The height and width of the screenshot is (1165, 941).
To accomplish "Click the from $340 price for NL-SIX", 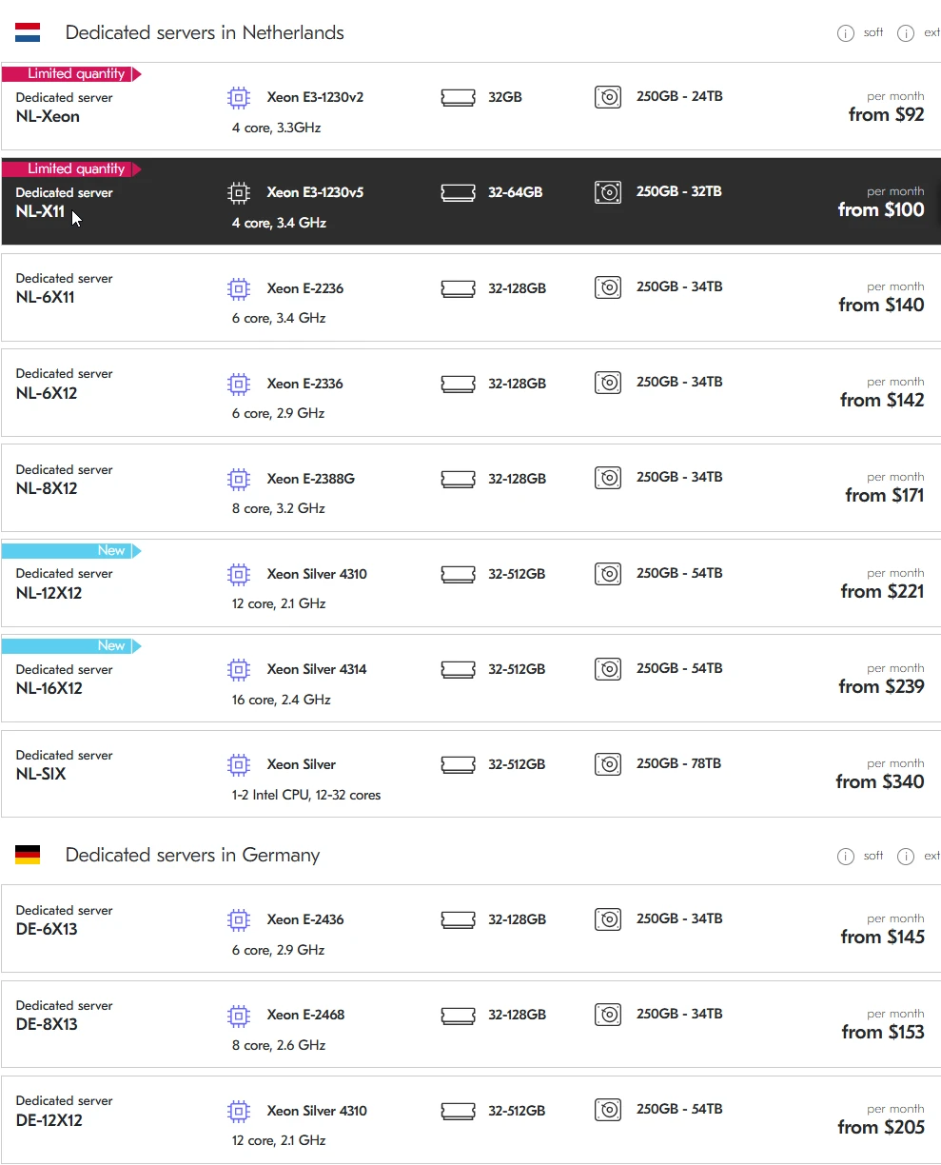I will tap(880, 781).
